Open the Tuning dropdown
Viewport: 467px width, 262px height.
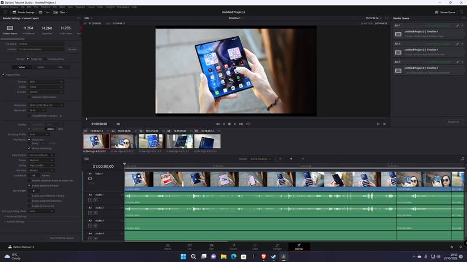[41, 165]
